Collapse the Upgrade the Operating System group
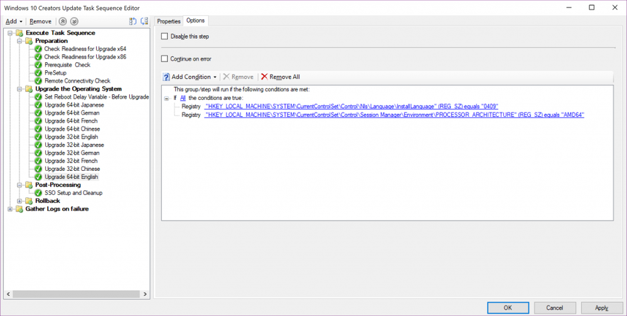 coord(19,89)
